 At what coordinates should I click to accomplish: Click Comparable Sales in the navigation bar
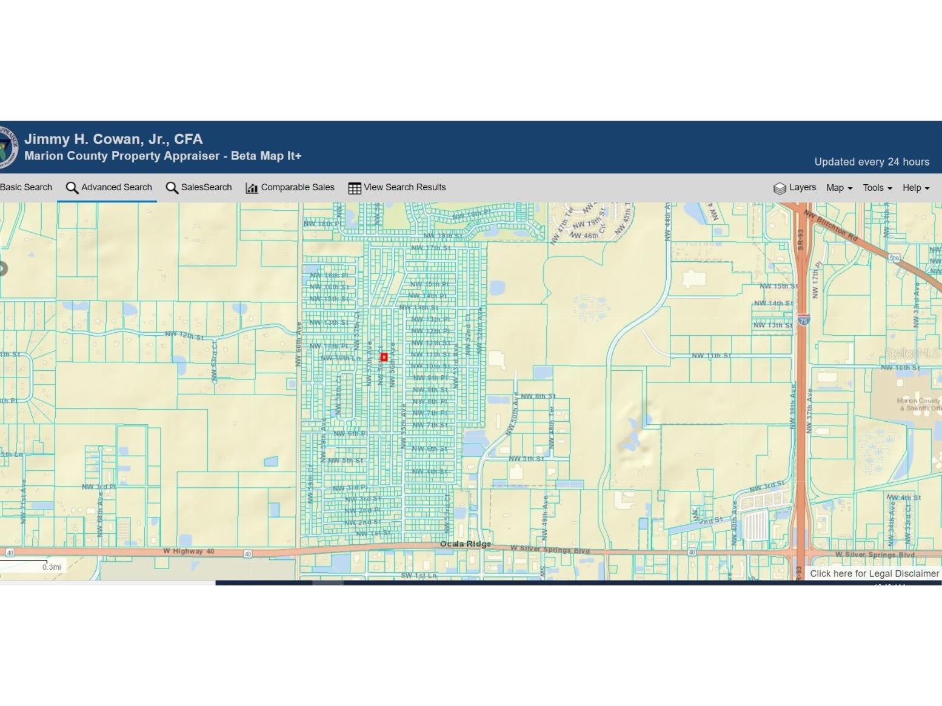point(297,187)
